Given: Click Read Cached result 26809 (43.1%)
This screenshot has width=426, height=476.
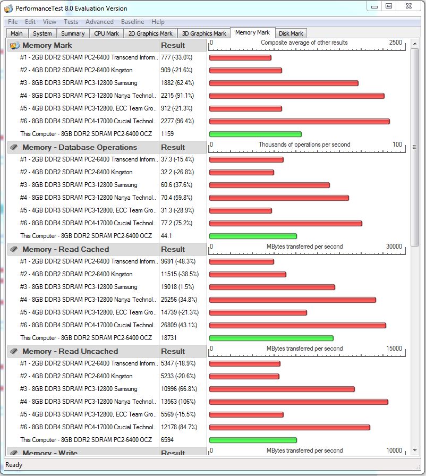Looking at the screenshot, I should click(179, 325).
